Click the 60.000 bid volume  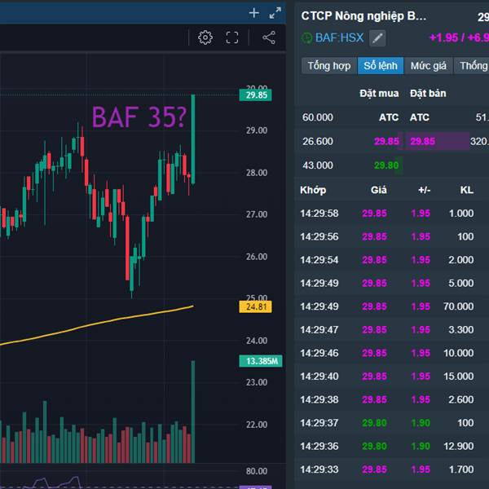point(318,117)
